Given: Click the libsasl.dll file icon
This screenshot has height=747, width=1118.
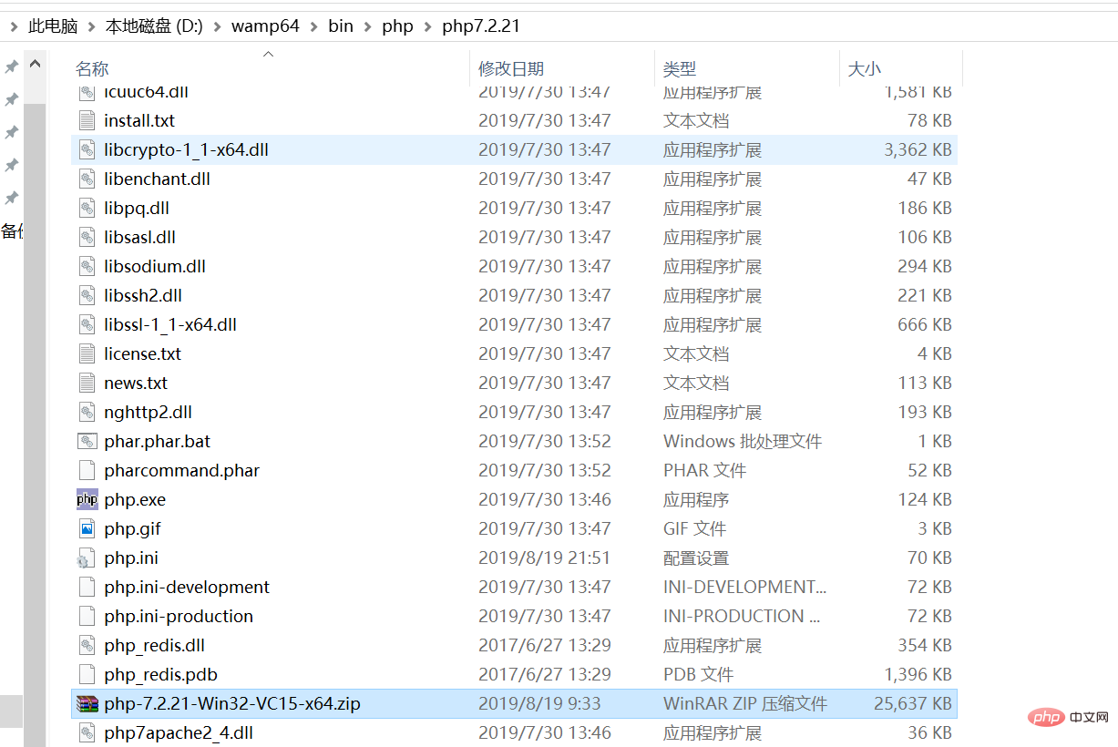Looking at the screenshot, I should coord(87,237).
